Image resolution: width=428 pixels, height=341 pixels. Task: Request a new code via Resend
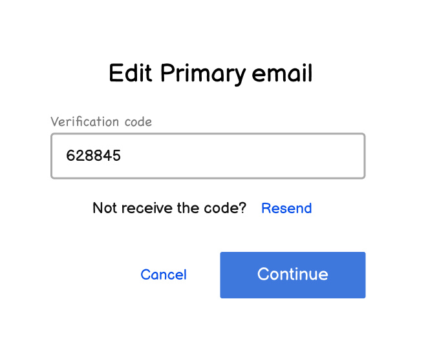tap(286, 208)
